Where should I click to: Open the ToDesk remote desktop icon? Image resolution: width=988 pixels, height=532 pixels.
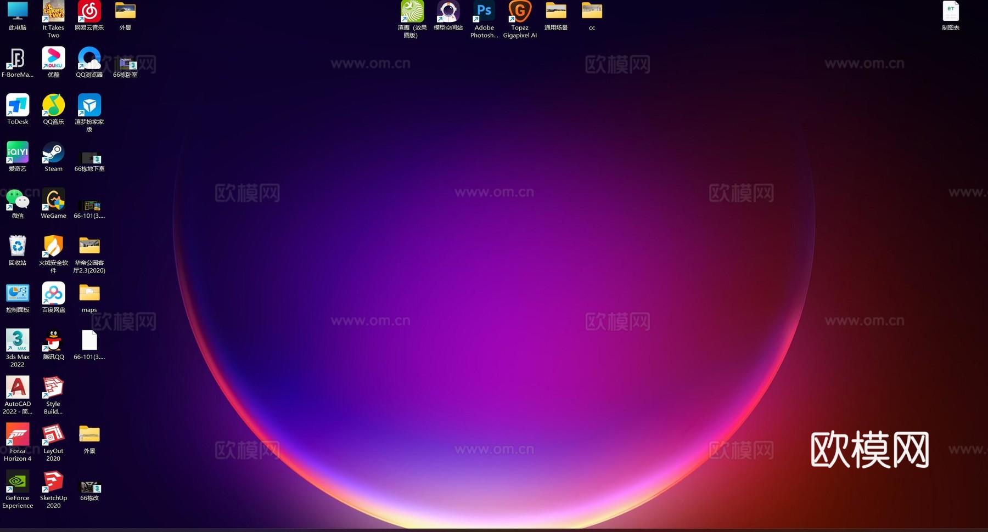click(18, 105)
